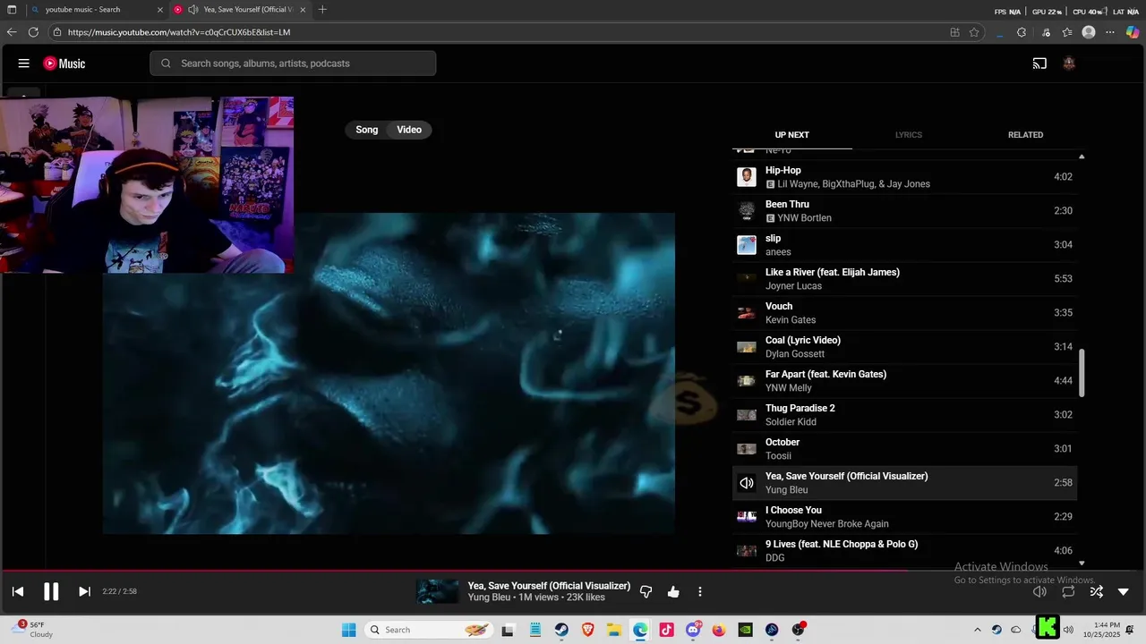Open the LYRICS tab
Image resolution: width=1146 pixels, height=644 pixels.
point(908,135)
